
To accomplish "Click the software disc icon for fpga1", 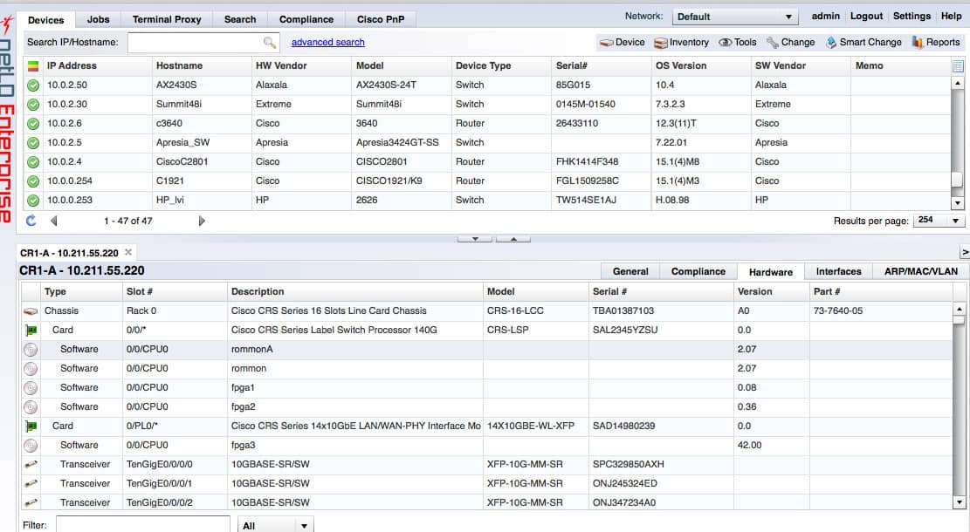I will point(31,388).
